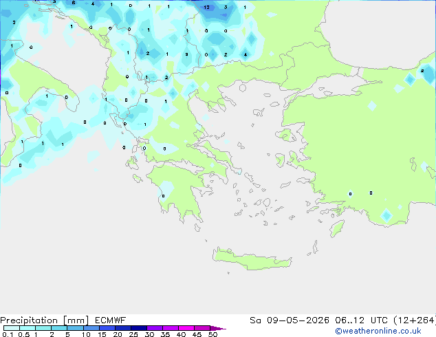Click the 45–50 mm legend color swatch
This screenshot has width=436, height=337.
point(202,328)
